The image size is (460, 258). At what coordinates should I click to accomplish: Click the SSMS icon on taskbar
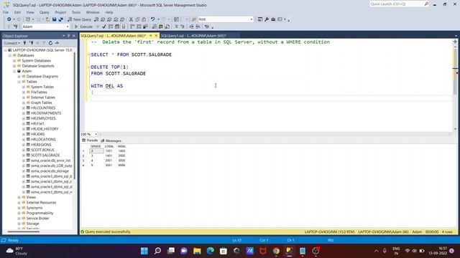289,251
